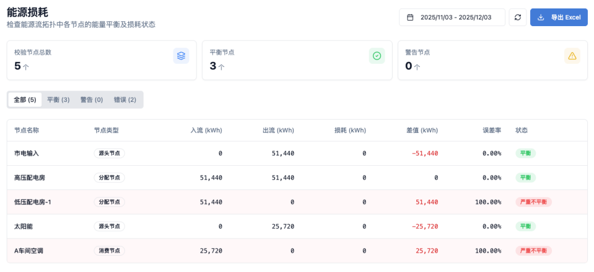Click the 状态 column header
594x272 pixels.
[x=522, y=131]
